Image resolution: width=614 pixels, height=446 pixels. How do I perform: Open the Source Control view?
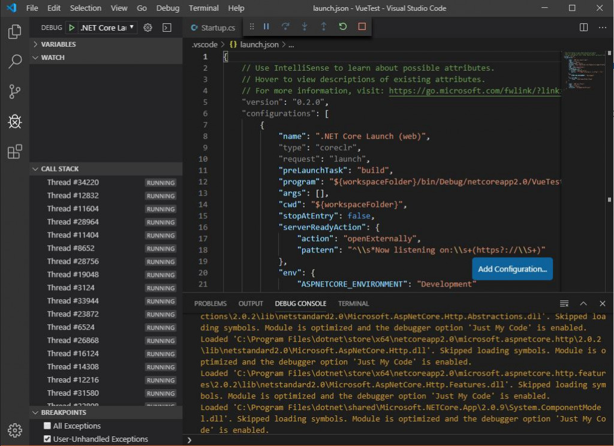tap(15, 92)
